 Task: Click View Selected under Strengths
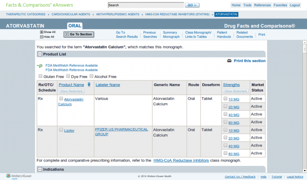[x=236, y=91]
